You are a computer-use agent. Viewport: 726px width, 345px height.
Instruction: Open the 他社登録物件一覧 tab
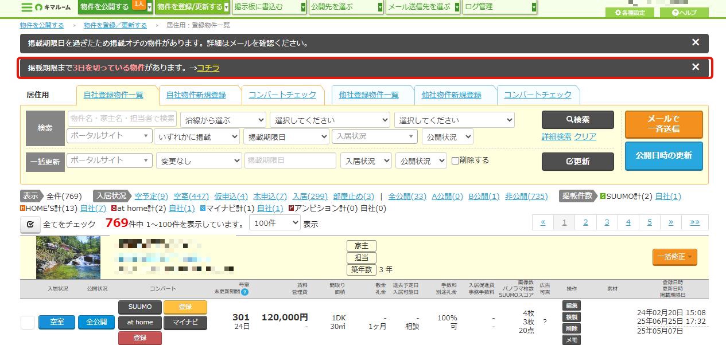(x=368, y=95)
